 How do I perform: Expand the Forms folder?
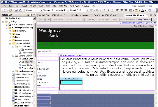click(x=10, y=37)
